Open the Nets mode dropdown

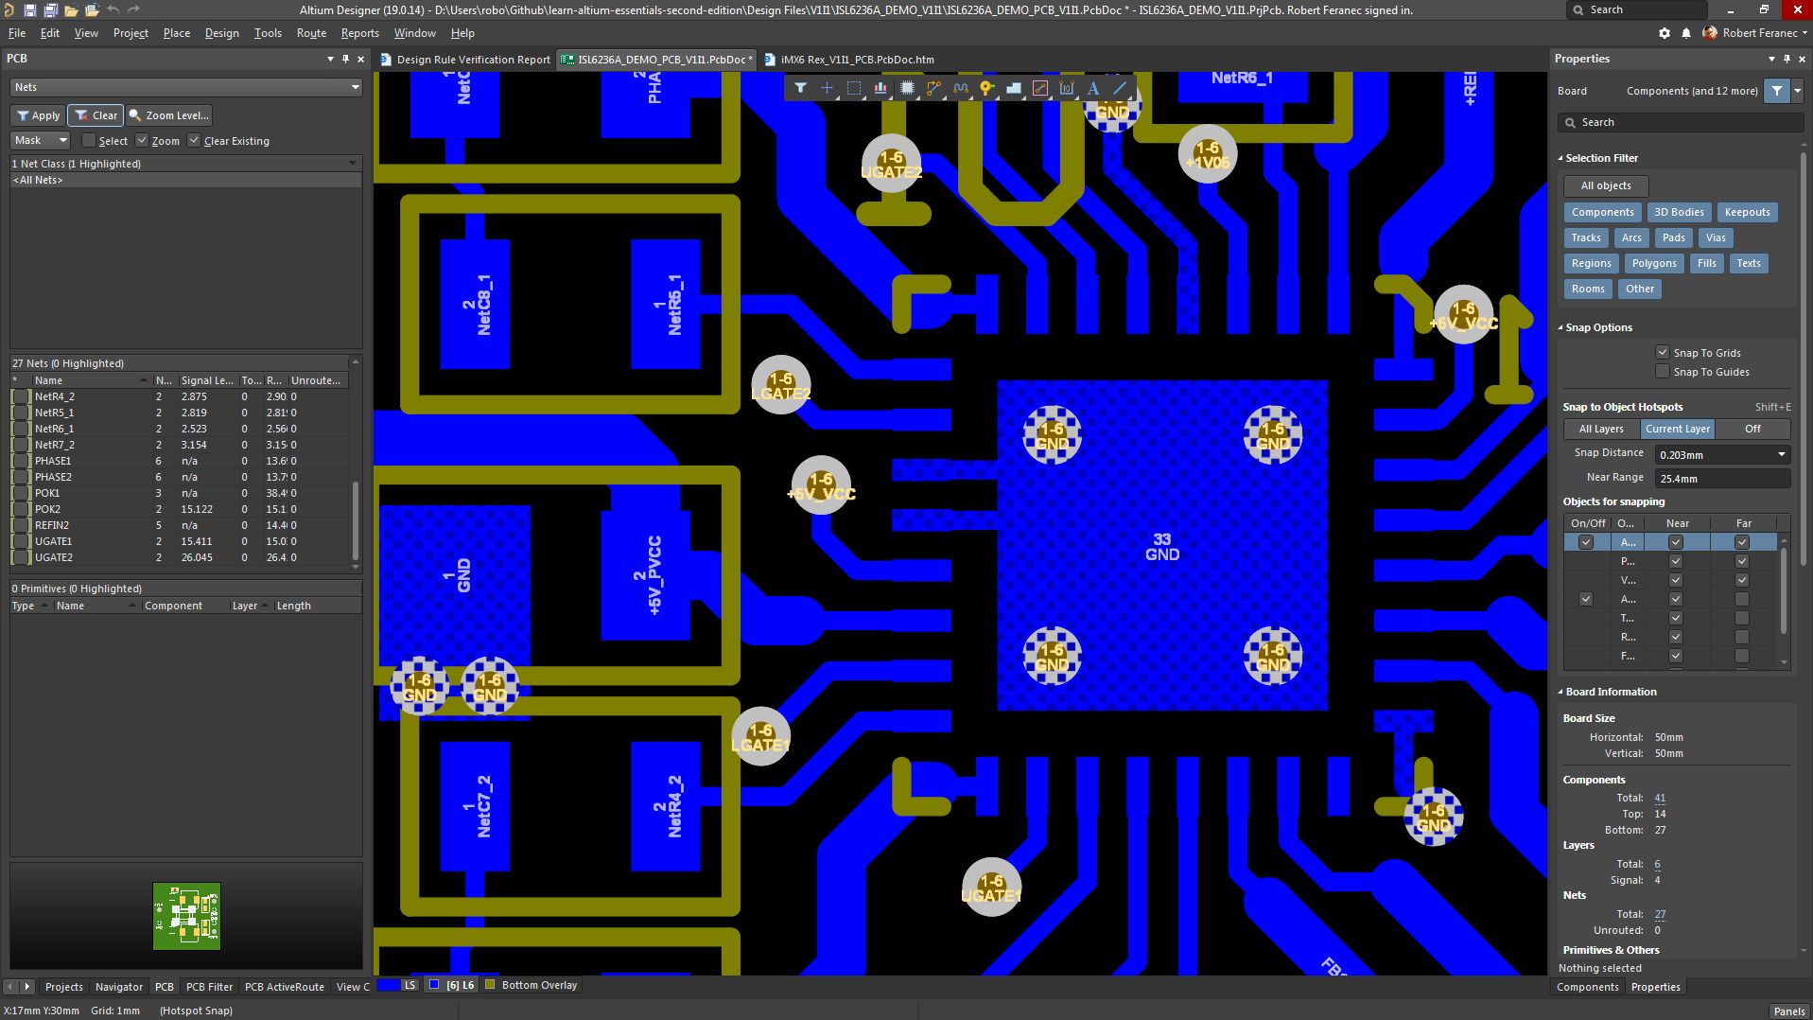(x=186, y=87)
